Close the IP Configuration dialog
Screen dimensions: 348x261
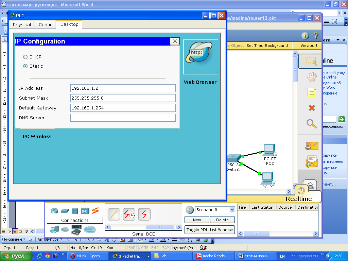[175, 41]
